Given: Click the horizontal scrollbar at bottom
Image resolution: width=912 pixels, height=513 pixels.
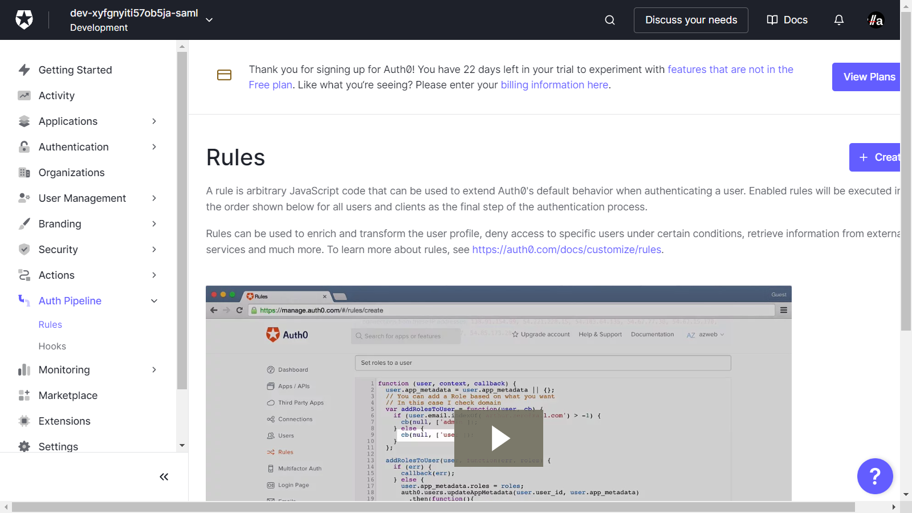Looking at the screenshot, I should click(433, 507).
